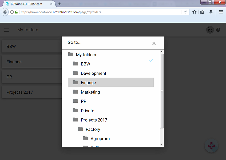
Task: Open bookmarks list icon in toolbar
Action: 202,12
